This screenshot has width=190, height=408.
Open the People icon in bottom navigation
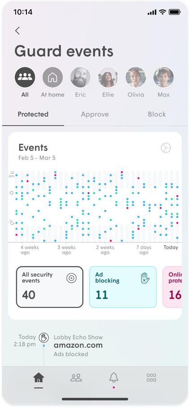(x=76, y=377)
